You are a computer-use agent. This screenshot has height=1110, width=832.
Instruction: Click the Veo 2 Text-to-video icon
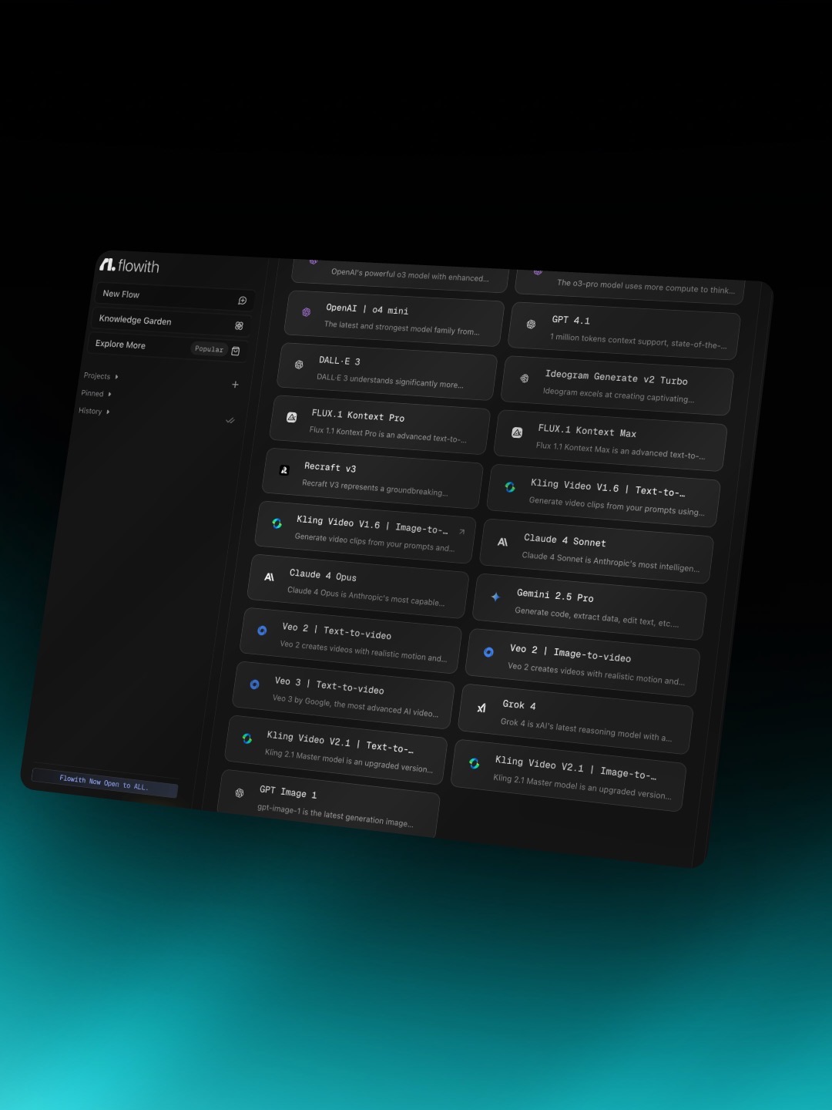pyautogui.click(x=262, y=631)
